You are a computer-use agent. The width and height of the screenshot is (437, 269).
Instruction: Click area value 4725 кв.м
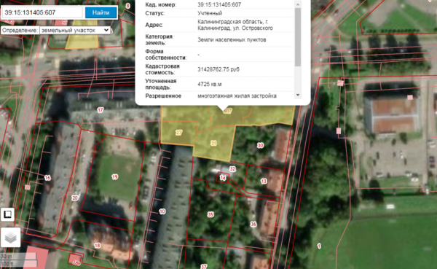coord(210,84)
